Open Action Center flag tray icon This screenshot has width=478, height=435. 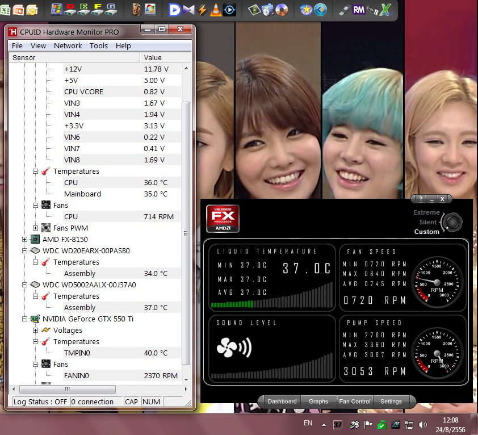click(368, 424)
